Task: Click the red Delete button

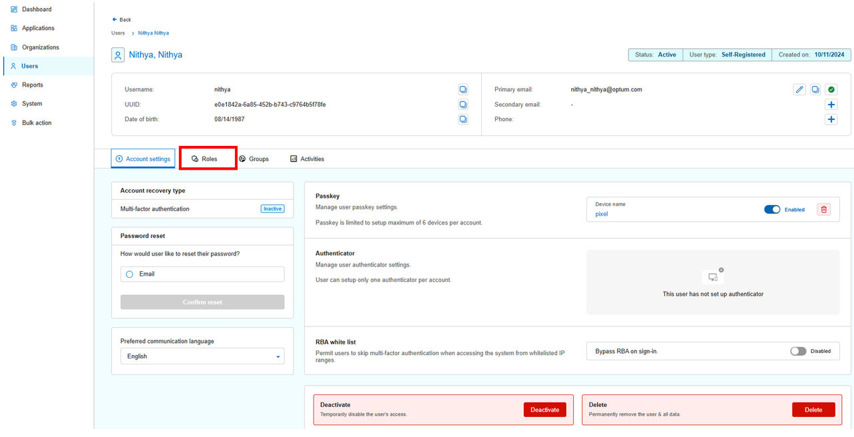Action: coord(813,410)
